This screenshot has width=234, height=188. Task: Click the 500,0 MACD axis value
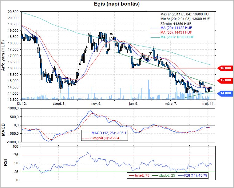15,117
